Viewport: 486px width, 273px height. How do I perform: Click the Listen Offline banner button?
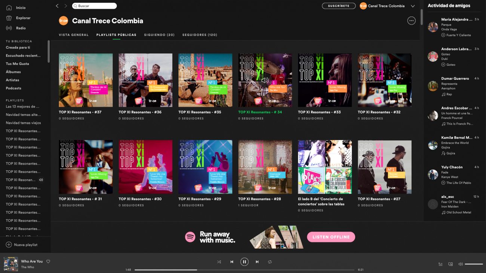331,237
